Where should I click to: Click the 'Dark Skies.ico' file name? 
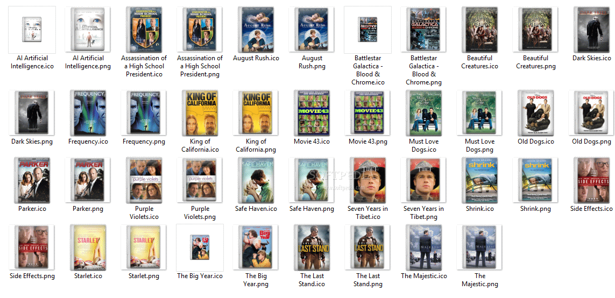(591, 58)
